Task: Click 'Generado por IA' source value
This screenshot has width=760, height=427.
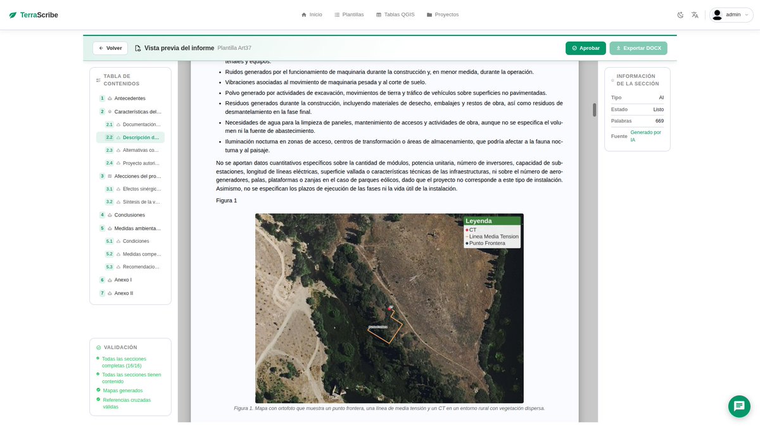Action: tap(646, 136)
